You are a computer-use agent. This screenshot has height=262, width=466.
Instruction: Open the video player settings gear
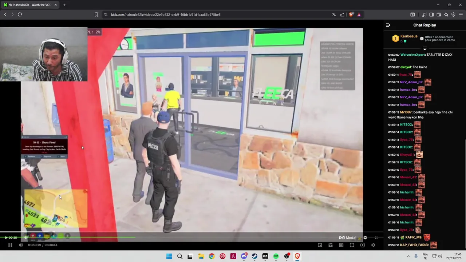373,245
